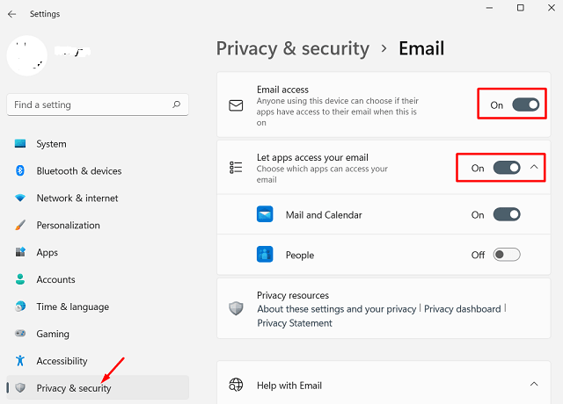Click the Bluetooth & devices icon
The height and width of the screenshot is (404, 563).
point(20,171)
